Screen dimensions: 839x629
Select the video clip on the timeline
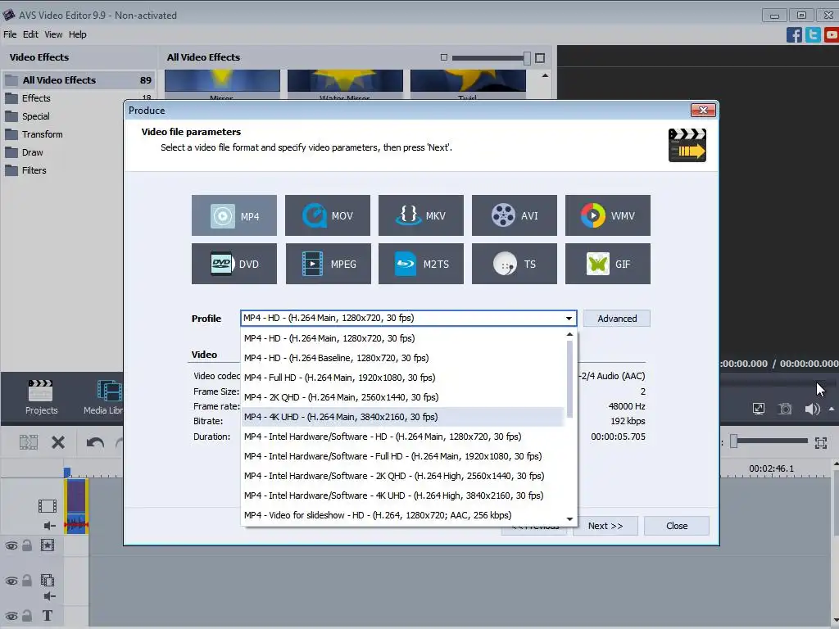tap(76, 506)
